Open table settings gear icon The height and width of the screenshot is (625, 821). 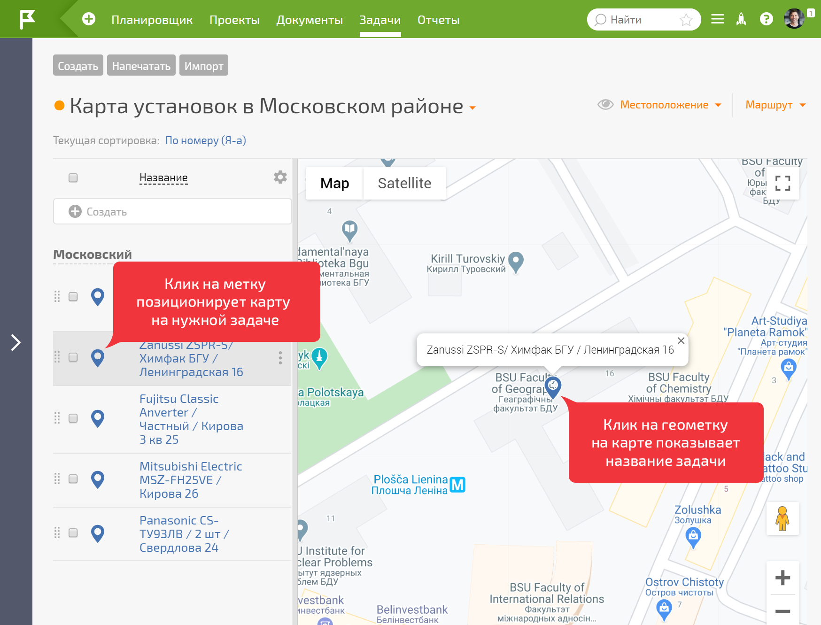[x=280, y=177]
